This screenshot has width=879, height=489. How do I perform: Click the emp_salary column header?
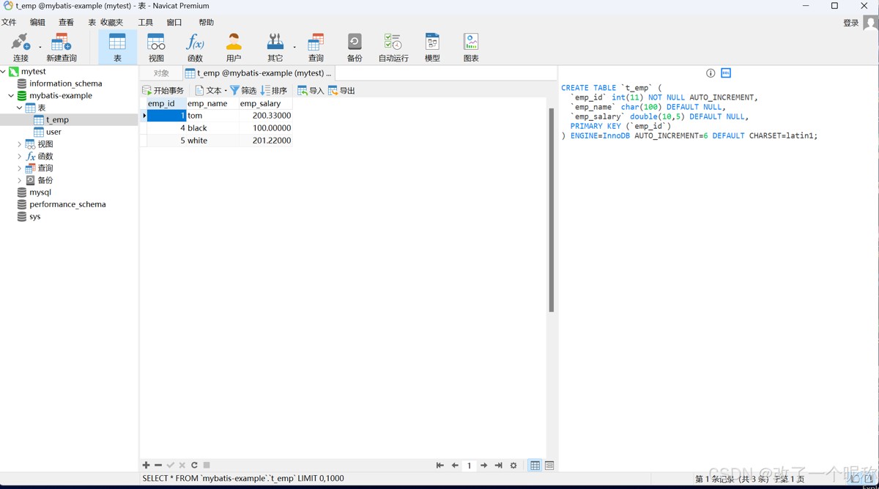point(265,104)
